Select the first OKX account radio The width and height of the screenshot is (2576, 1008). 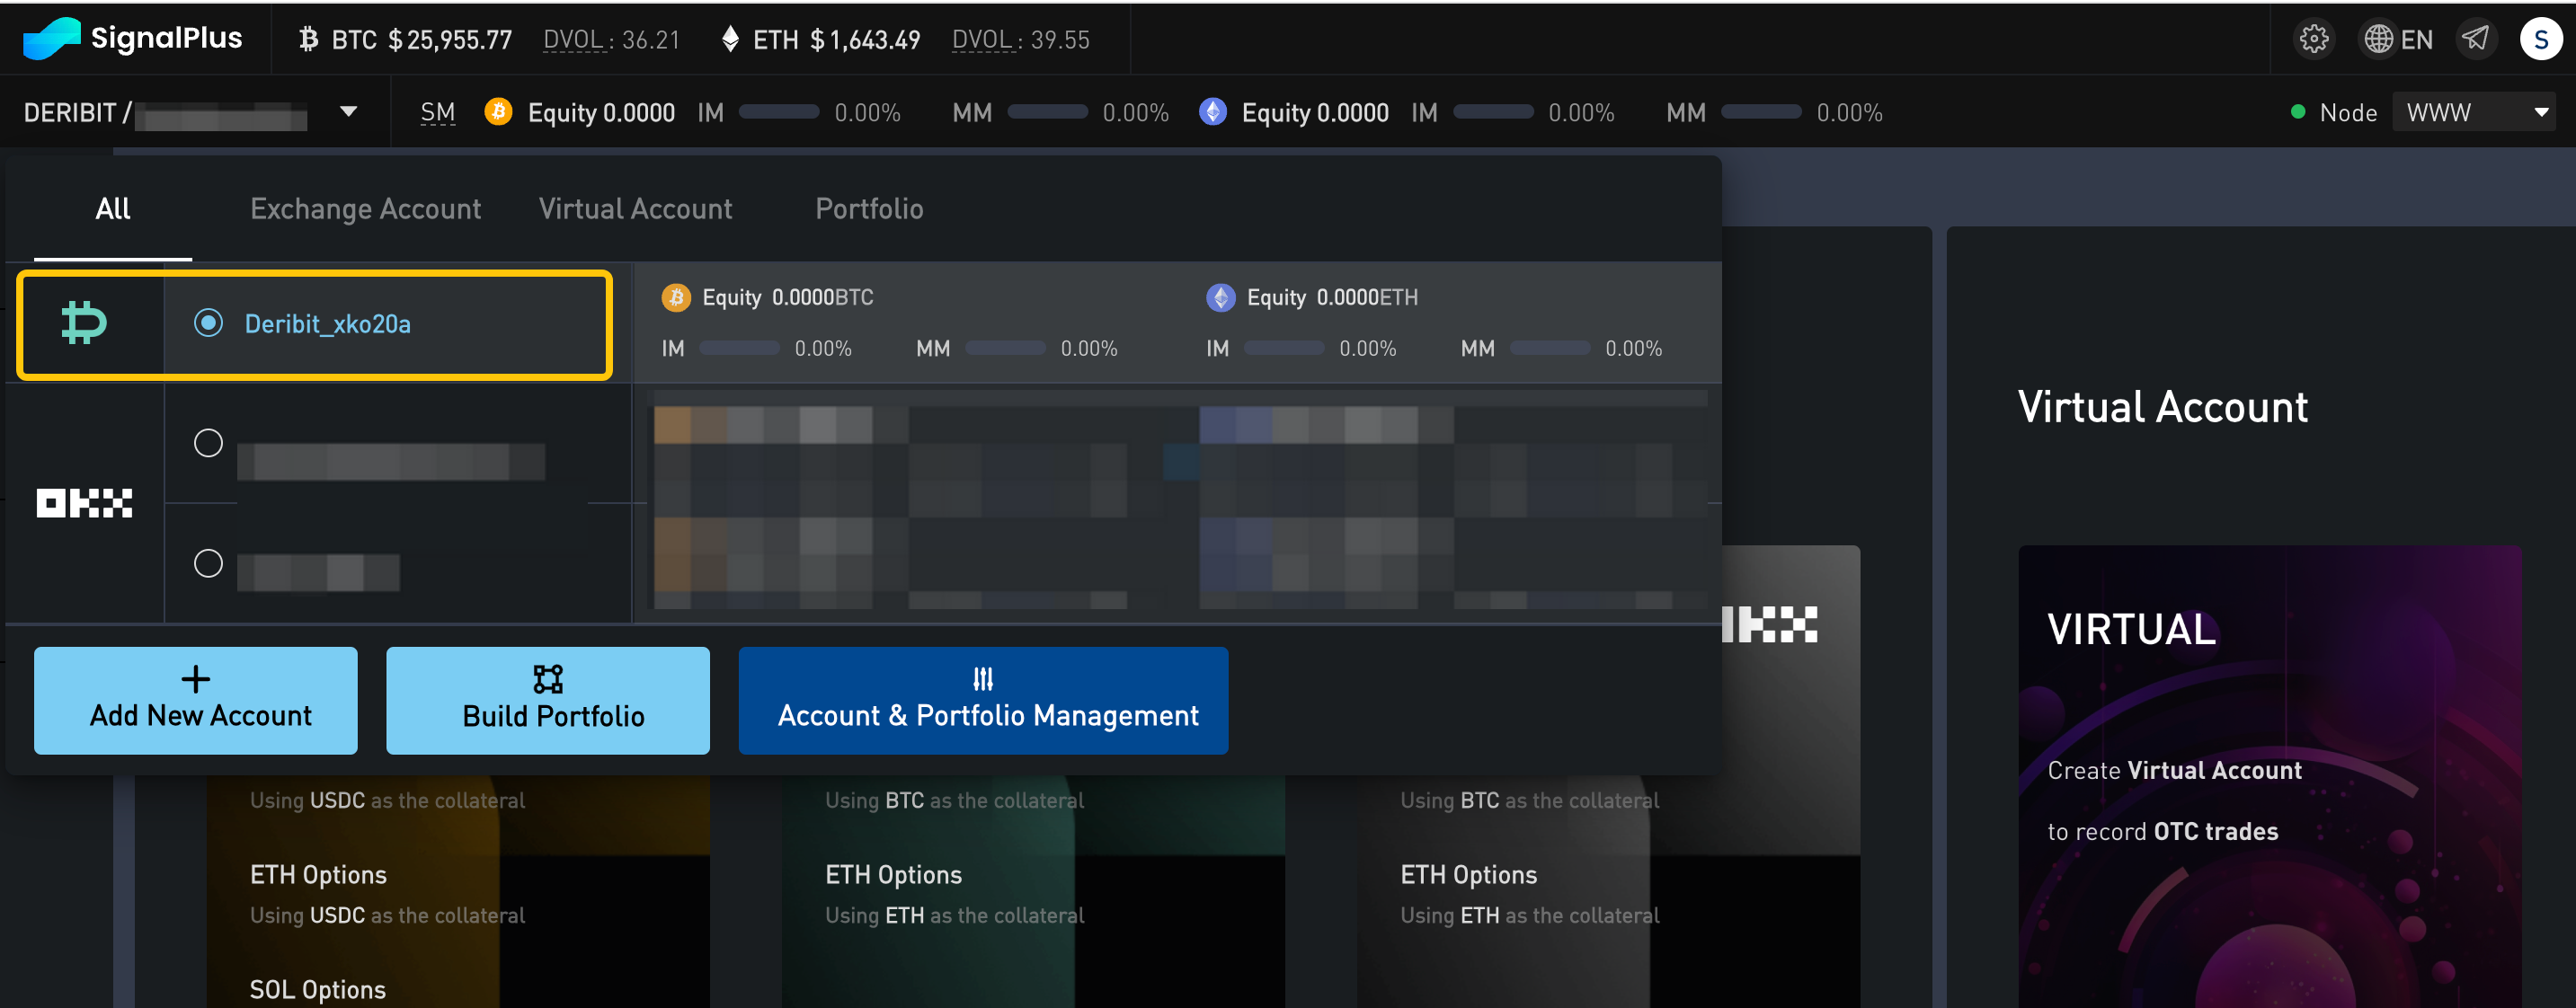coord(208,442)
